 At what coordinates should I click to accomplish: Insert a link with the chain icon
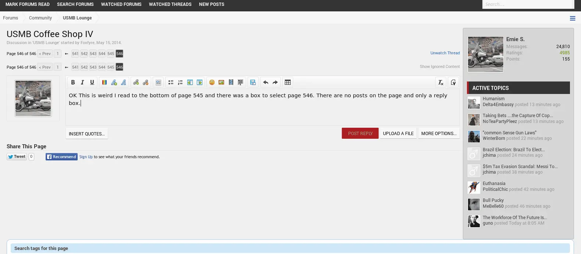tap(136, 82)
